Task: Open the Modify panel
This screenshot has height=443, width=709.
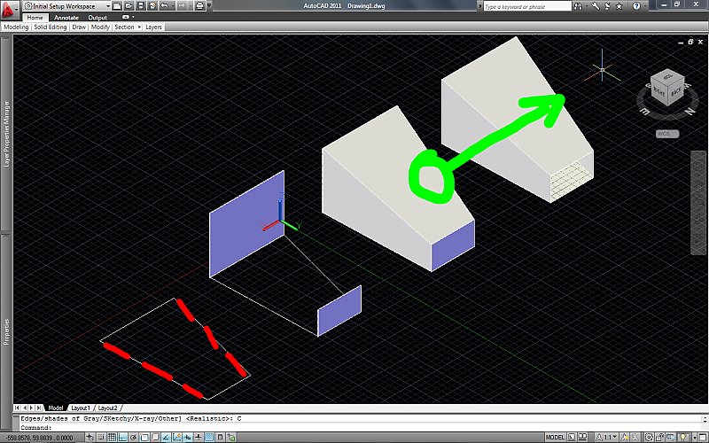Action: pyautogui.click(x=100, y=27)
